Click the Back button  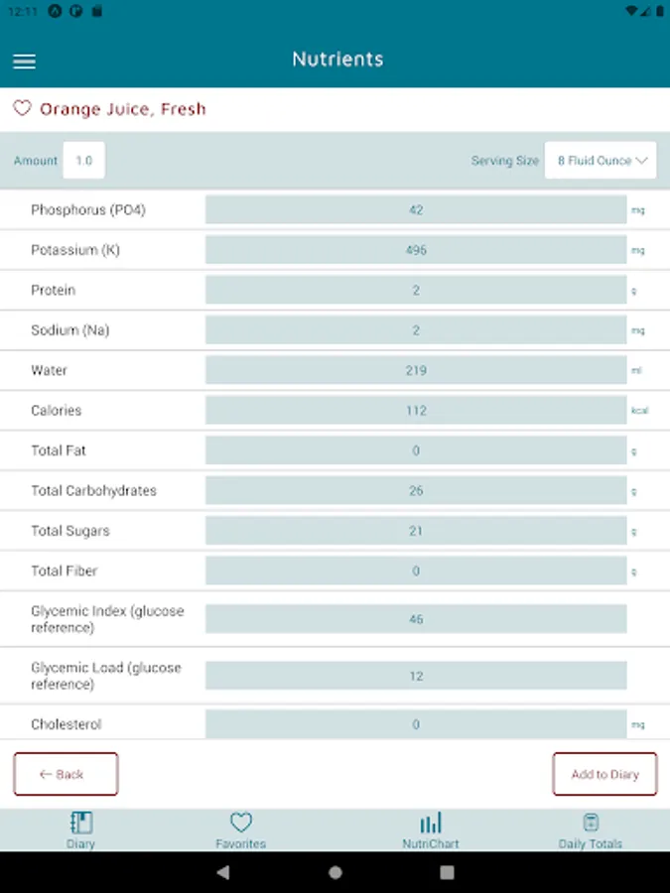66,774
